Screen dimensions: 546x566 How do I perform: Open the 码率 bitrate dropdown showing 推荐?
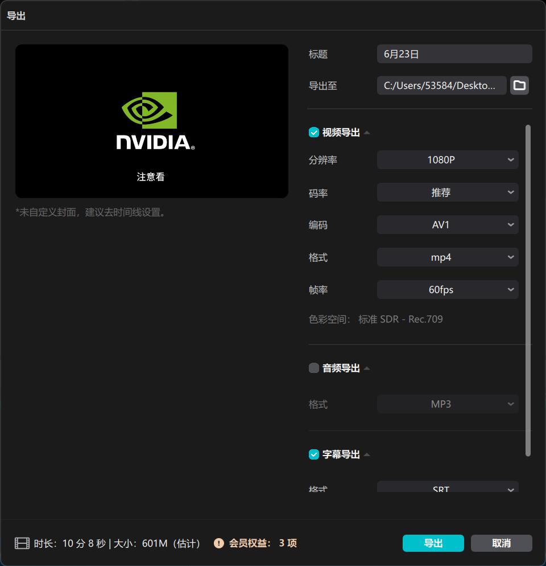[x=447, y=192]
